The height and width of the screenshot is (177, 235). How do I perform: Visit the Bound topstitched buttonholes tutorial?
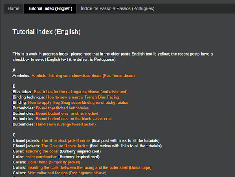click(x=62, y=108)
